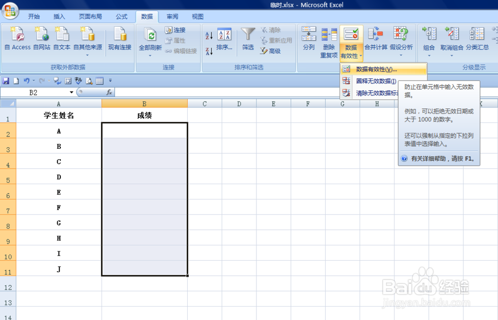
Task: Import data from website (自网站)
Action: (x=42, y=39)
